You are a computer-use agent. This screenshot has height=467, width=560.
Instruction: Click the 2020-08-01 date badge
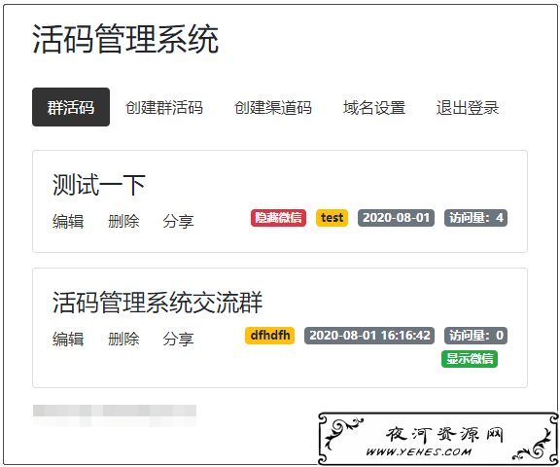click(x=396, y=218)
